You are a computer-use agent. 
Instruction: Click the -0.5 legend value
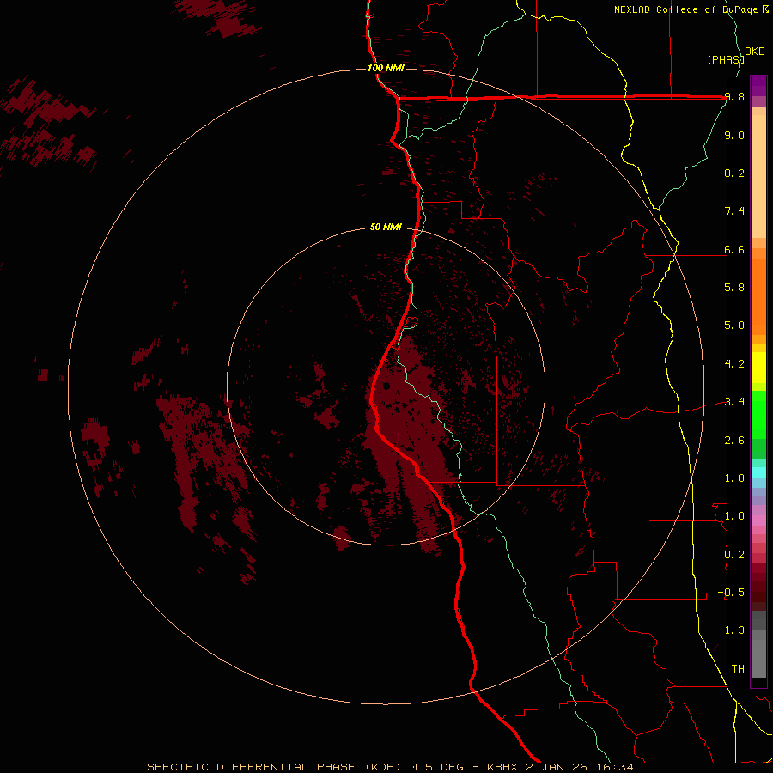tap(731, 593)
